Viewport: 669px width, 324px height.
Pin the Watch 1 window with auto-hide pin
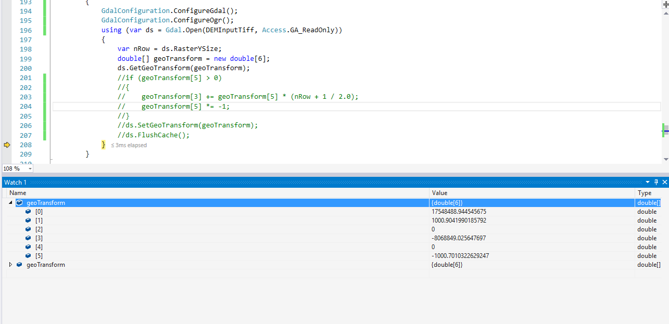pos(655,182)
